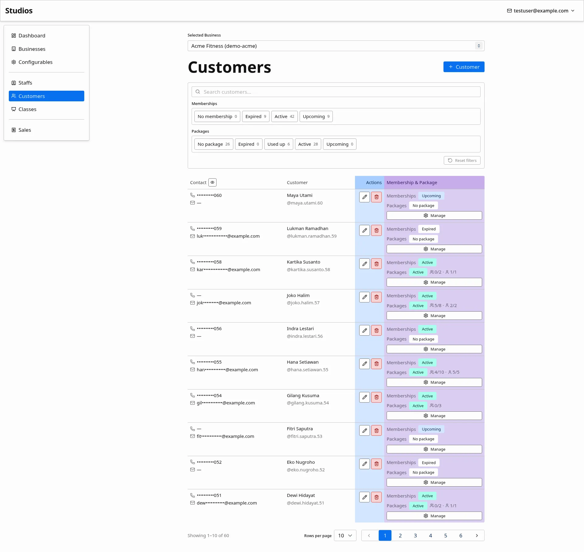Edit Lukman Ramadhan with pencil icon
Viewport: 584px width, 552px height.
(364, 230)
